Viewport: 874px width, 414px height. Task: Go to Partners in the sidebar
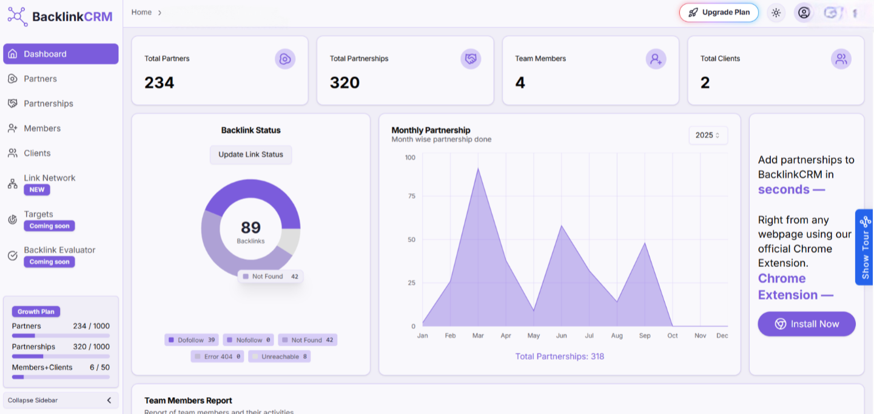pos(40,79)
